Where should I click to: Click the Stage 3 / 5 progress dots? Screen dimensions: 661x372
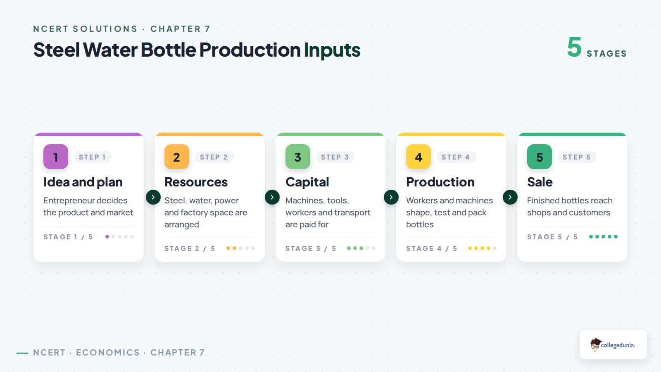coord(361,248)
